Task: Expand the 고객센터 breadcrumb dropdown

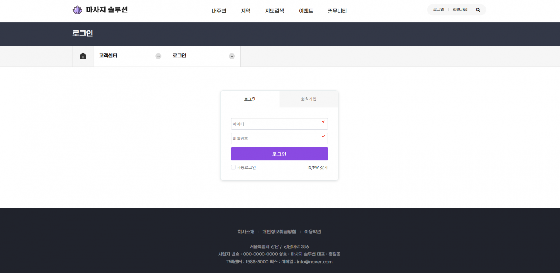Action: pyautogui.click(x=158, y=56)
